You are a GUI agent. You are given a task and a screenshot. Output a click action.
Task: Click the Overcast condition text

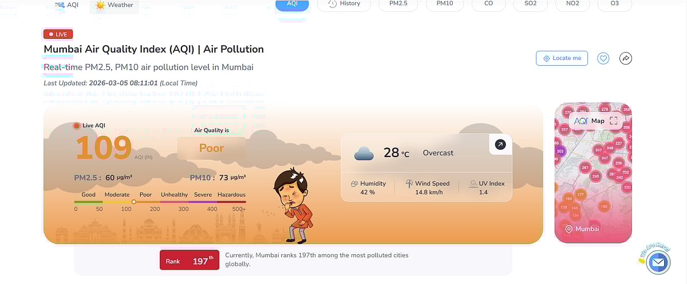pos(438,153)
